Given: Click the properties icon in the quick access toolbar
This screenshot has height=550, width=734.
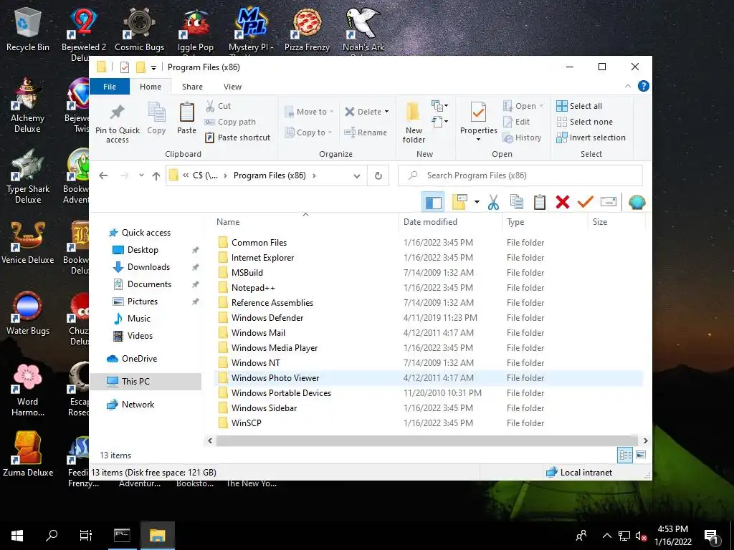Looking at the screenshot, I should [x=125, y=67].
